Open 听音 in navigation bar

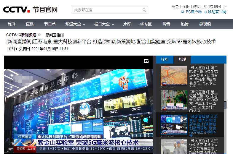166,24
